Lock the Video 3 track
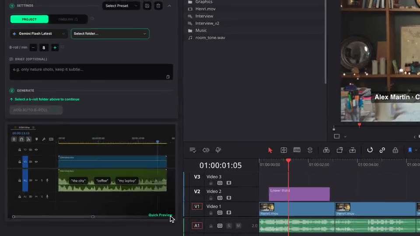The height and width of the screenshot is (236, 420). click(x=211, y=183)
